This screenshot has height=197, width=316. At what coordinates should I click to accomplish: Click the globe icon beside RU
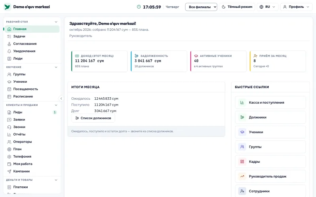(x=261, y=7)
